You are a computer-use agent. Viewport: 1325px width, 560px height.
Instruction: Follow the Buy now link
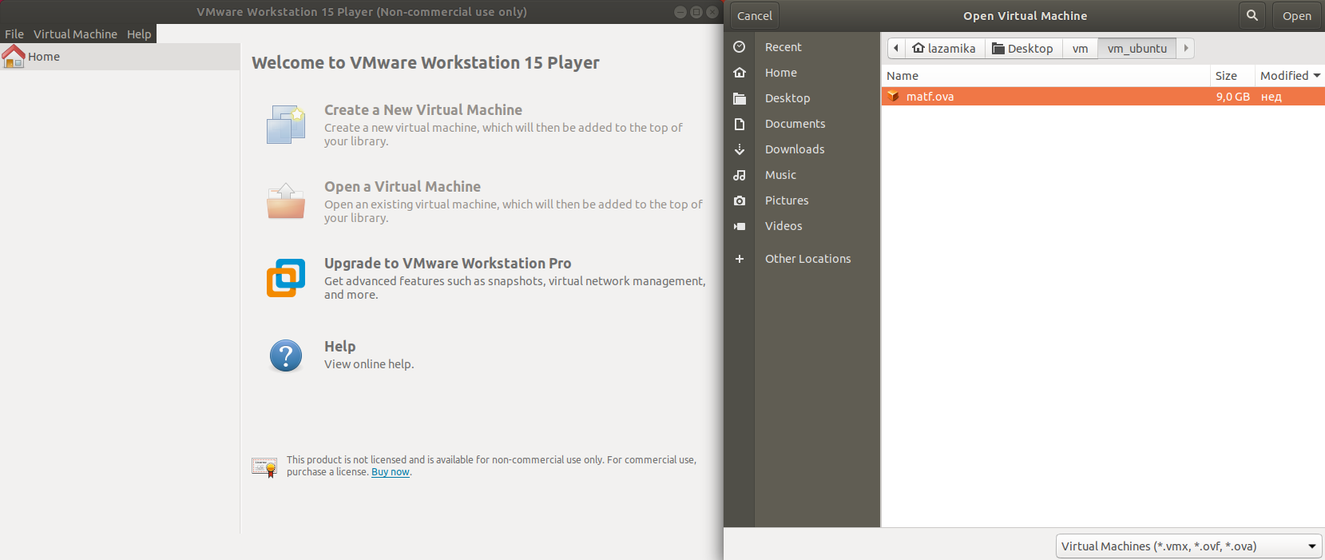pos(390,472)
